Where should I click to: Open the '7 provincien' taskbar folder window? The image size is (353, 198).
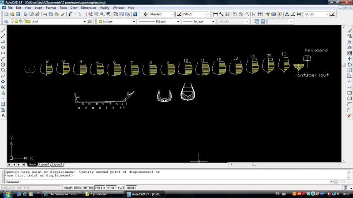coord(103,194)
